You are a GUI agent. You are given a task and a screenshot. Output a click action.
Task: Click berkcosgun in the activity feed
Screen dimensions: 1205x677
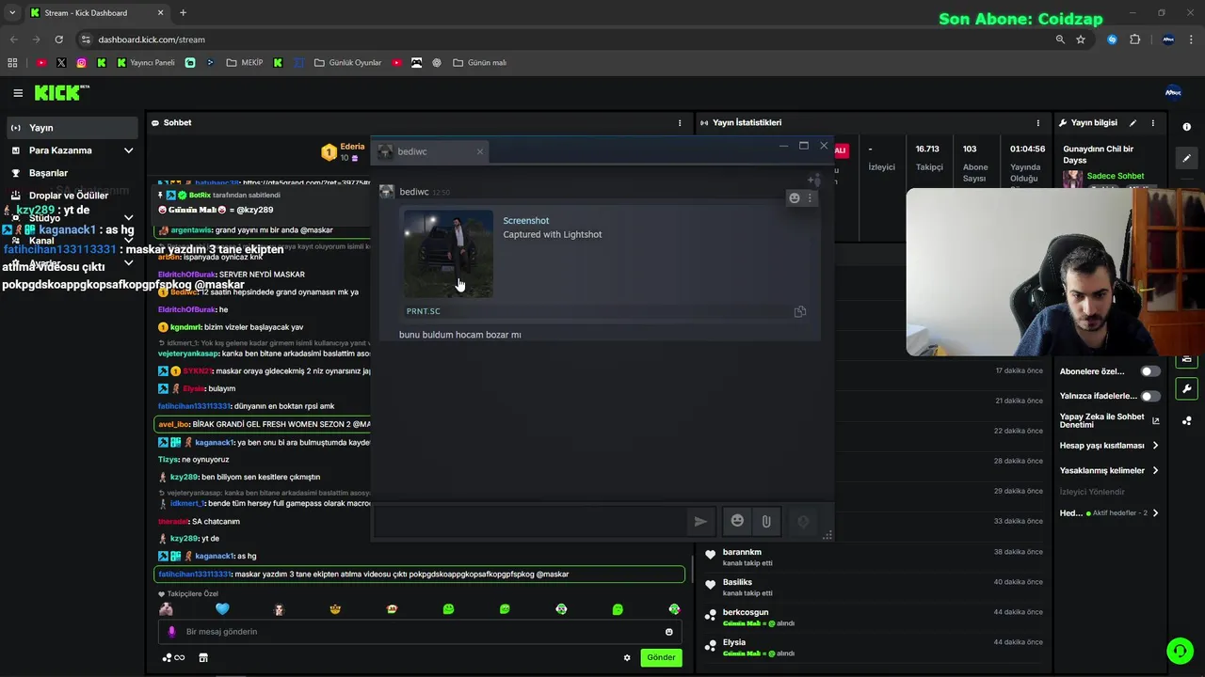[746, 612]
